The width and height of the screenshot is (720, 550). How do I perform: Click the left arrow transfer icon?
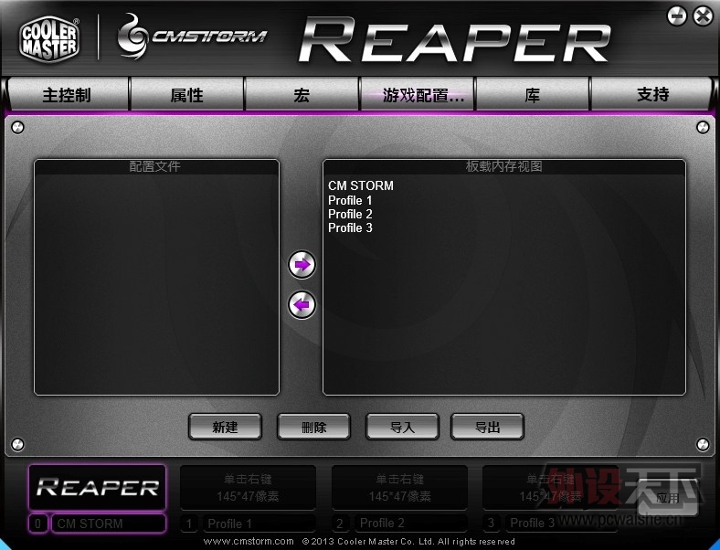click(302, 304)
